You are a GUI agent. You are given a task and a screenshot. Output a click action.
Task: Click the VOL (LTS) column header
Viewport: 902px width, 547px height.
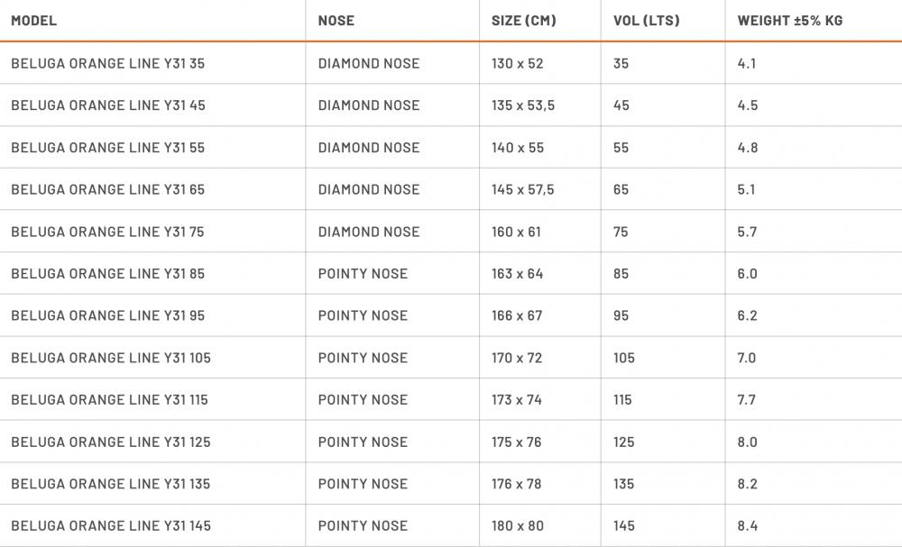click(x=647, y=21)
